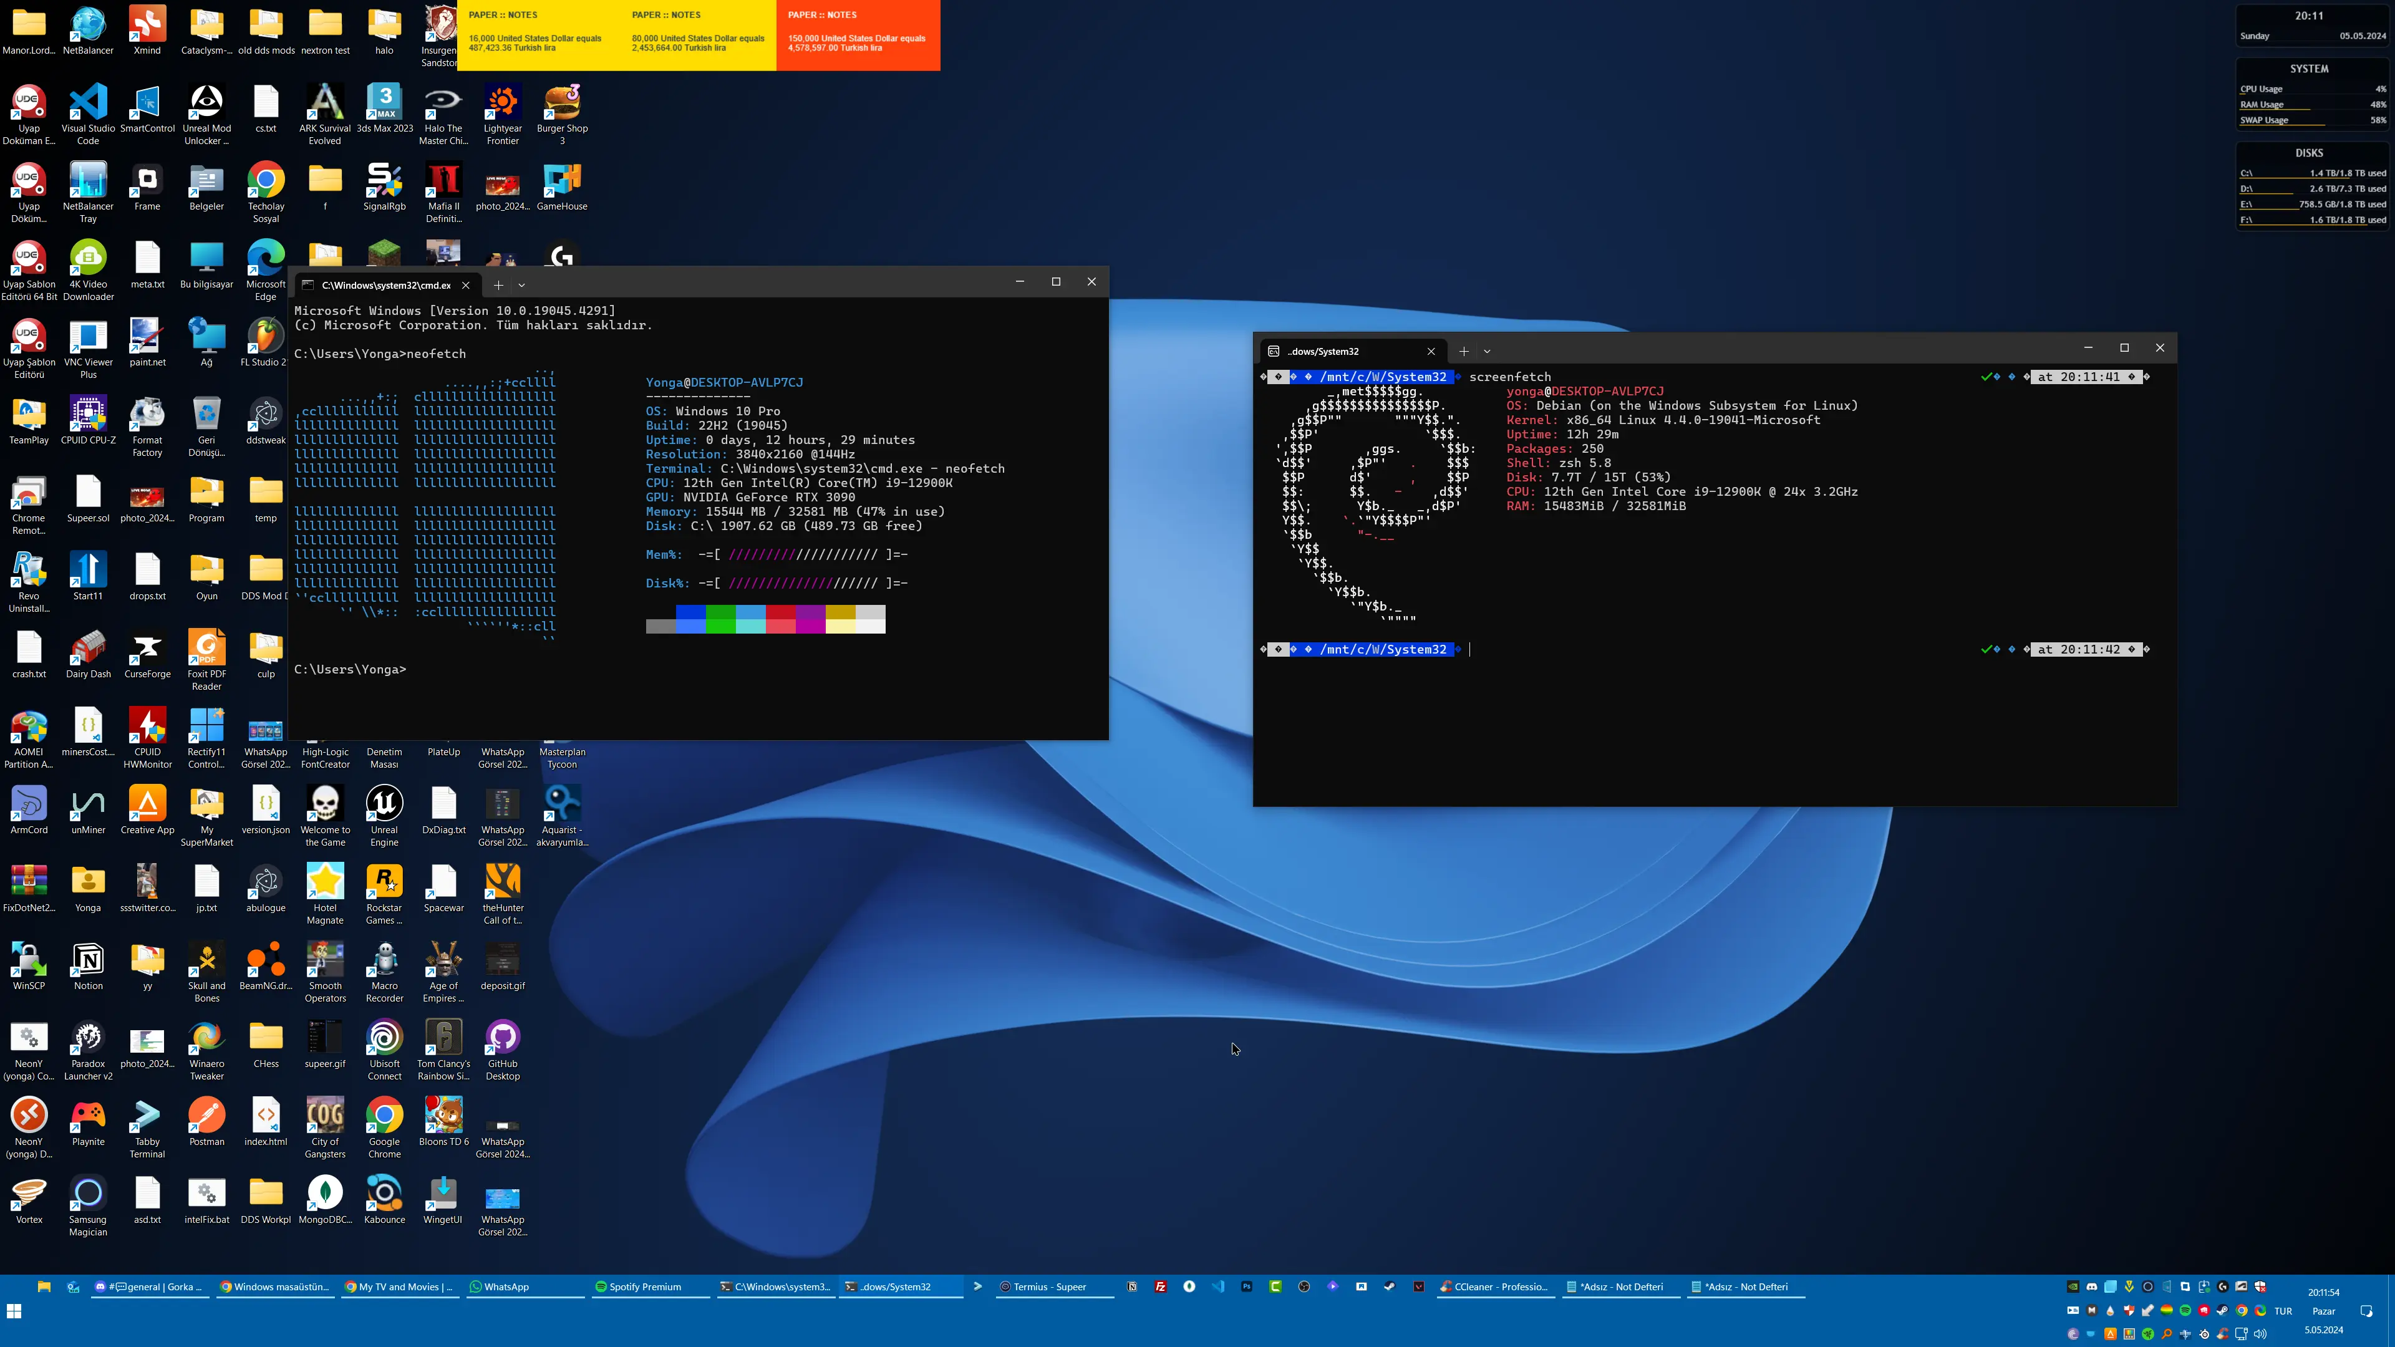Click the red PAPER :: NOTES sticky note
Screen dimensions: 2395x1347
pos(857,34)
